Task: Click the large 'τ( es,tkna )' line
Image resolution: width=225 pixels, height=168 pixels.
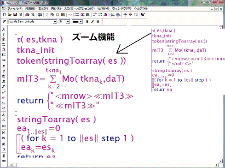Action: 40,40
